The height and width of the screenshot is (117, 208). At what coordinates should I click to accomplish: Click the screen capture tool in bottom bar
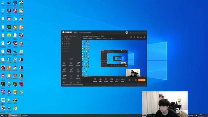pos(95,80)
